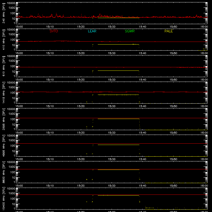Viewport: 212px width, 212px height.
Task: Click '15:30' tick under the 8800 MHz plot
Action: tap(112, 186)
